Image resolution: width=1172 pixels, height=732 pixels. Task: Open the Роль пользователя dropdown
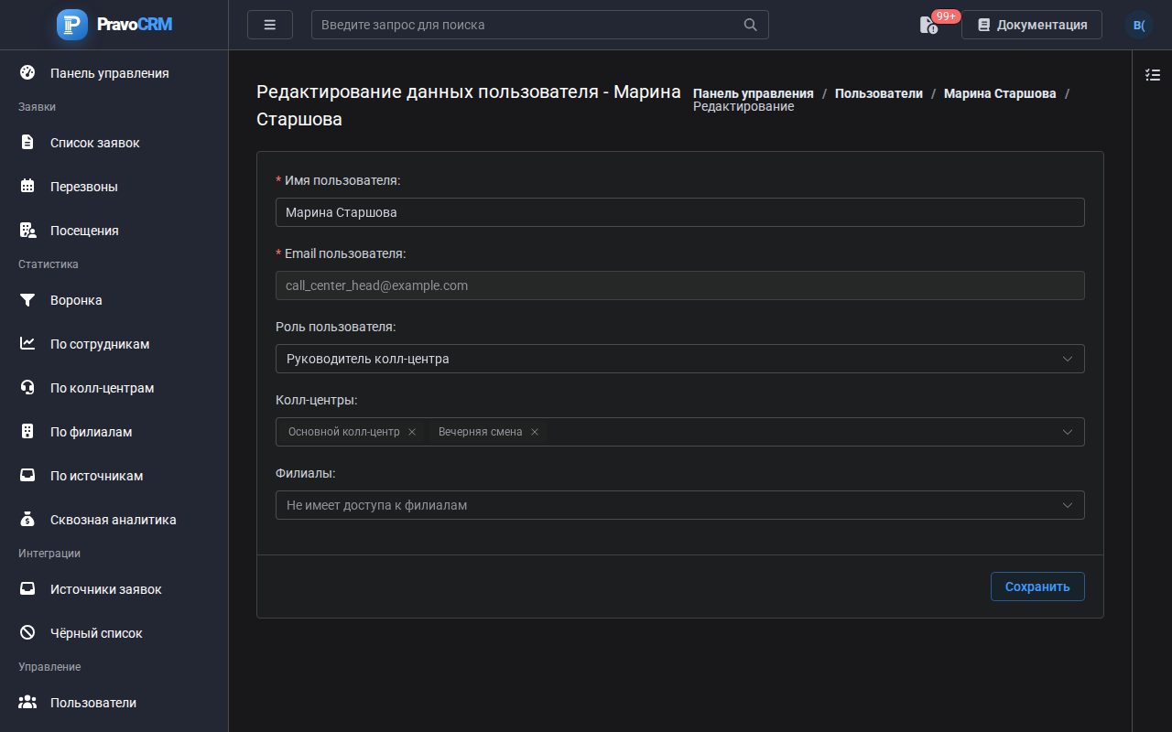point(680,359)
